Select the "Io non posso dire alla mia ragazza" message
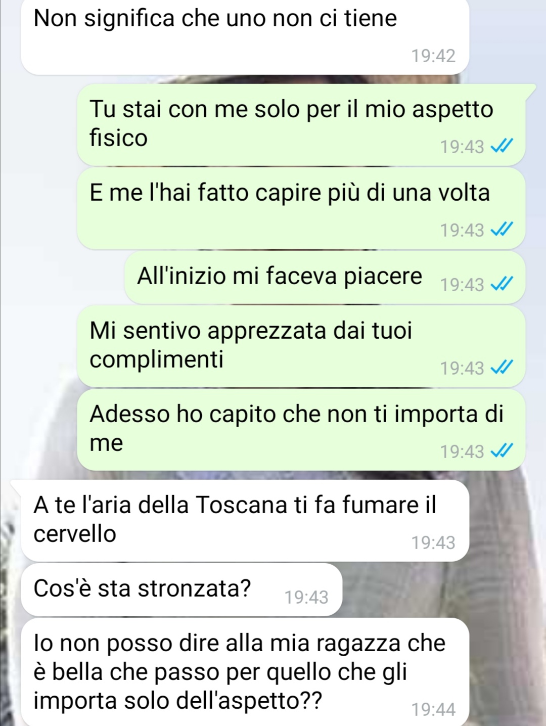The image size is (546, 726). pyautogui.click(x=245, y=672)
